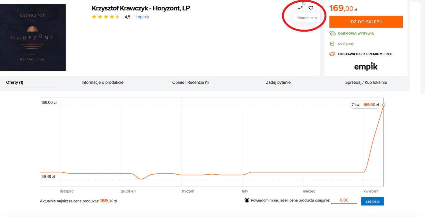This screenshot has width=425, height=217.
Task: Switch to the Sprzedaj / Kup lokalnie tab
Action: coord(366,82)
